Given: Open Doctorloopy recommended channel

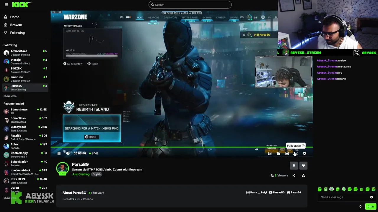Looking at the screenshot, I should 25,155.
